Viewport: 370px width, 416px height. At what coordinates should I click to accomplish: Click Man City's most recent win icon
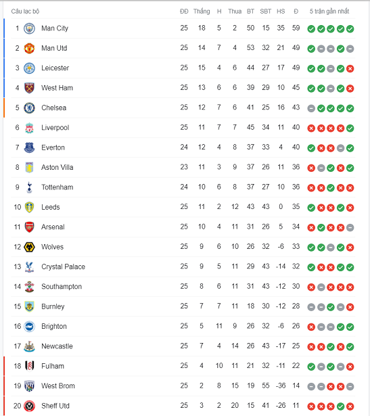(x=350, y=28)
